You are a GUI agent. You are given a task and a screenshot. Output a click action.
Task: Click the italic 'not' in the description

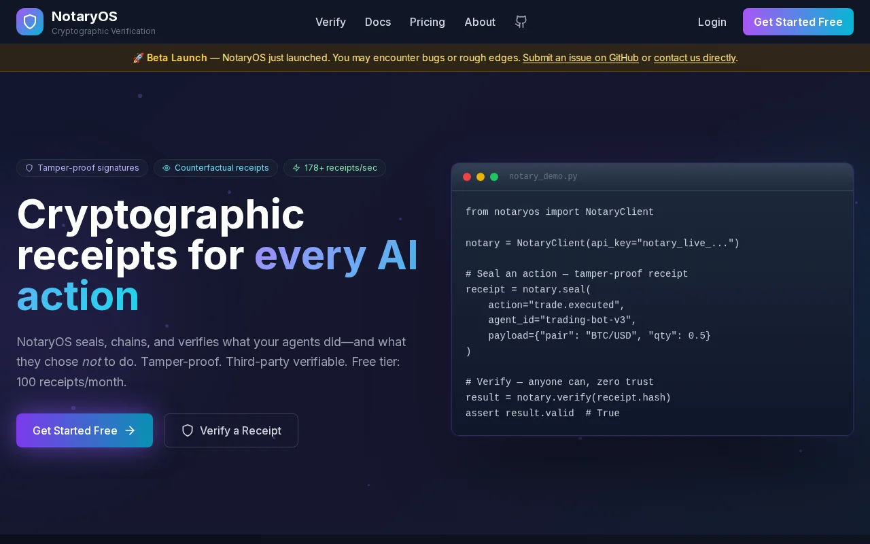click(91, 362)
